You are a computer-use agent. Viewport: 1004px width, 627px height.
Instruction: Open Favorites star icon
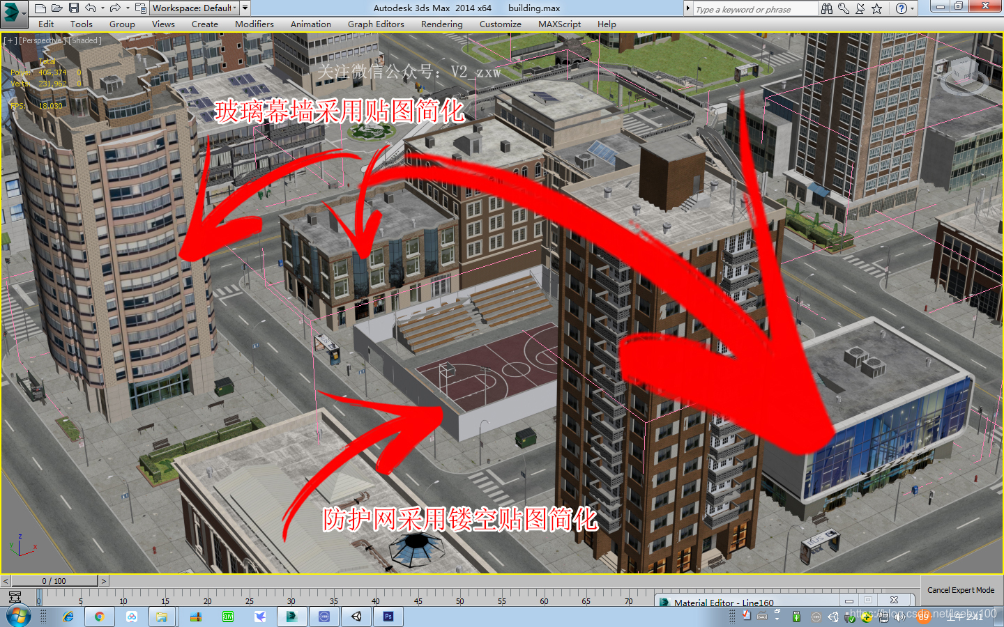pos(876,9)
